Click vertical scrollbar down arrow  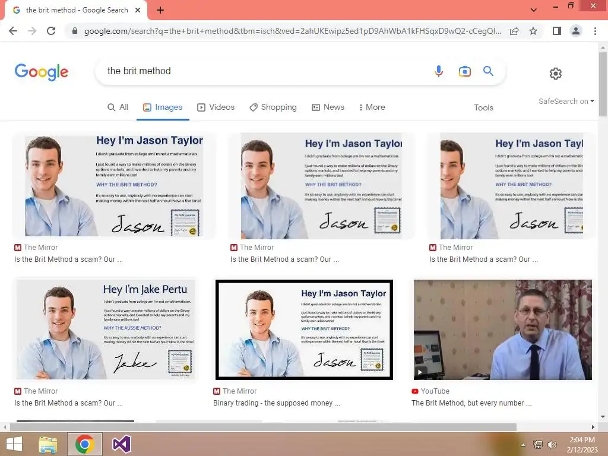[603, 417]
